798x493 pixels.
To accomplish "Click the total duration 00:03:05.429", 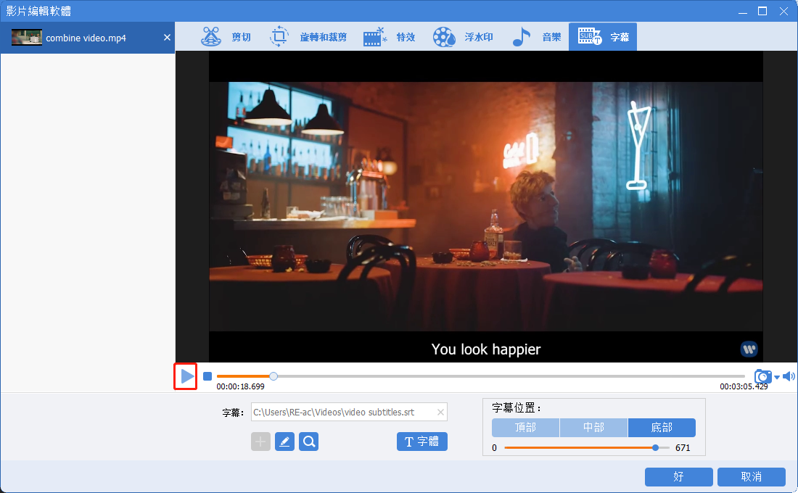I will click(x=744, y=386).
